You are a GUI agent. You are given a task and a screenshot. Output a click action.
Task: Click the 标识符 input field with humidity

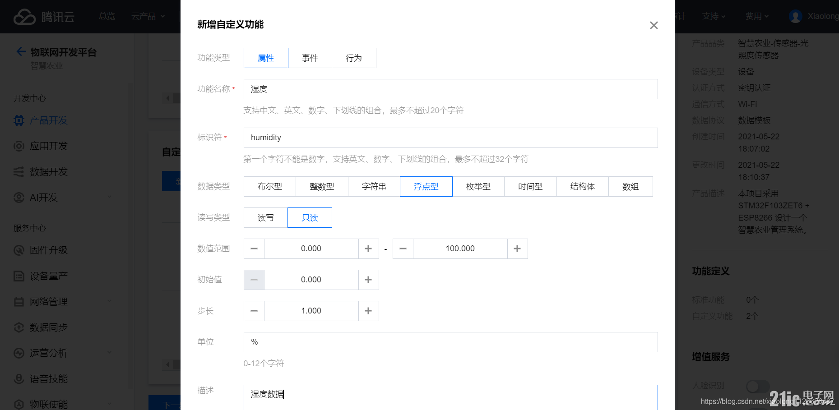pos(450,138)
